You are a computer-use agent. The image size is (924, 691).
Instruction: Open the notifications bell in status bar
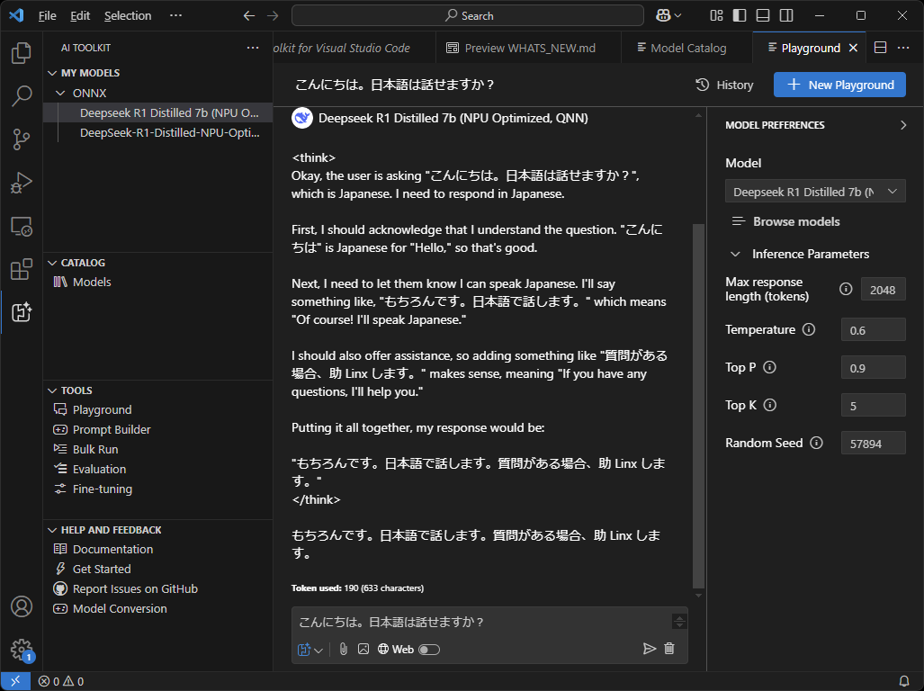[x=904, y=681]
